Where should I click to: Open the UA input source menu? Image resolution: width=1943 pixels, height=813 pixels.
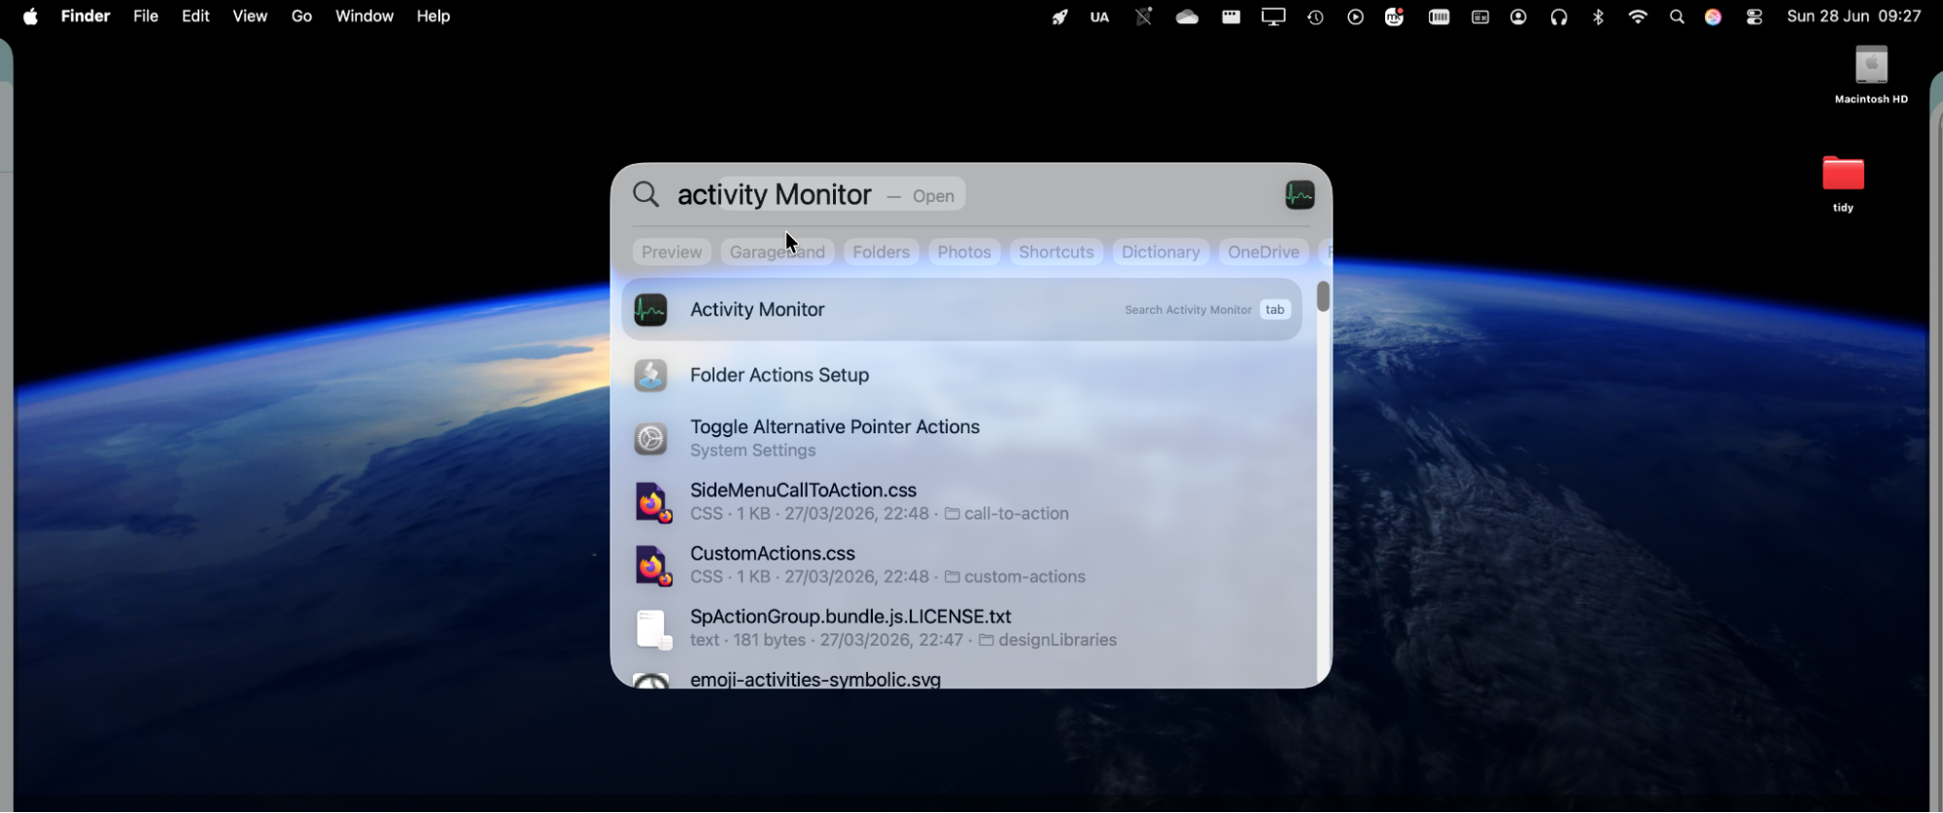(1099, 17)
